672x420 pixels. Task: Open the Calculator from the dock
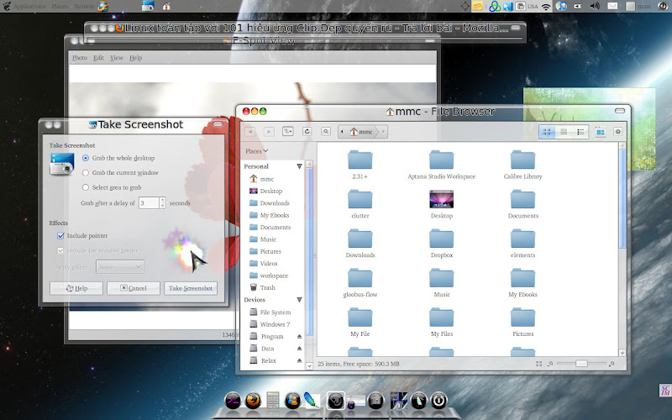coord(272,401)
